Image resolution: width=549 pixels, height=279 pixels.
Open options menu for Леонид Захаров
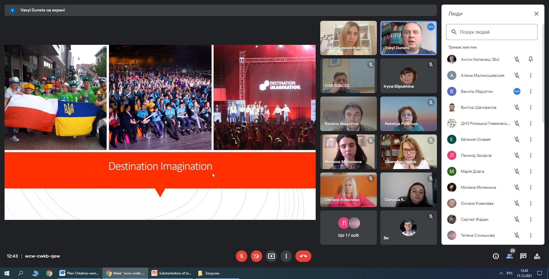[531, 155]
